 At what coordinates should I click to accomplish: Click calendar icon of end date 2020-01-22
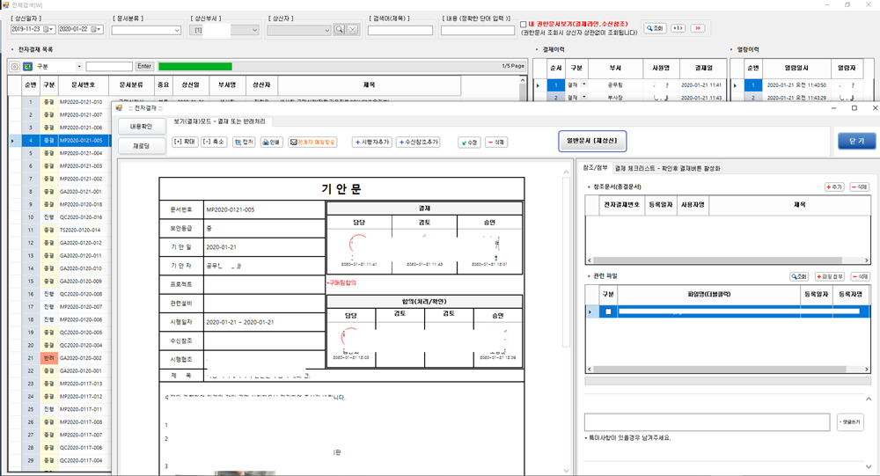(97, 29)
